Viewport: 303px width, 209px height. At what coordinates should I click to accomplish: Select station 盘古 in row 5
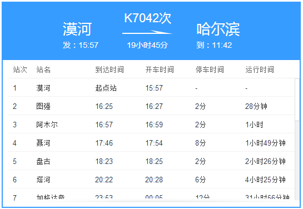pos(43,162)
